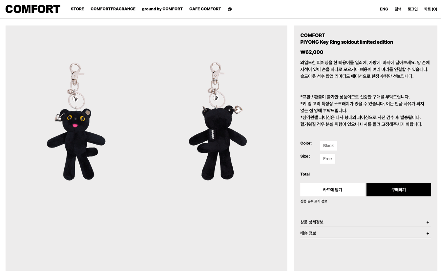Switch language to ENG

[384, 9]
